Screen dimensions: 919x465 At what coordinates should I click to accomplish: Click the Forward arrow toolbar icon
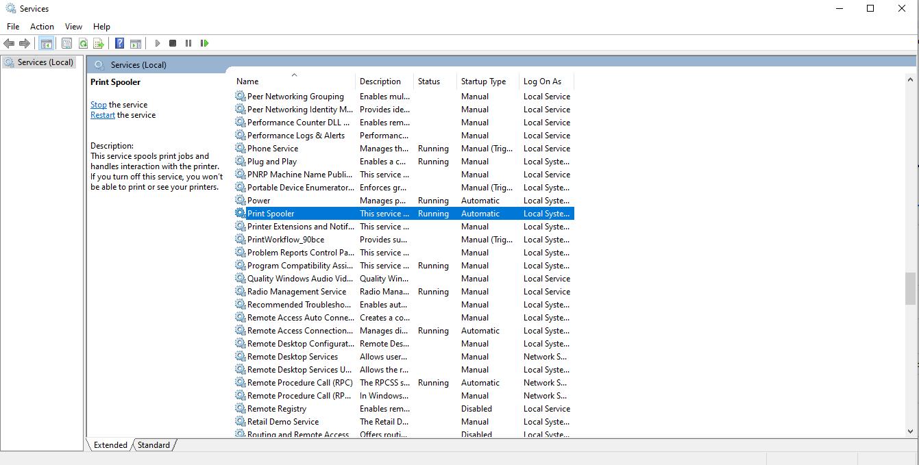[x=25, y=43]
